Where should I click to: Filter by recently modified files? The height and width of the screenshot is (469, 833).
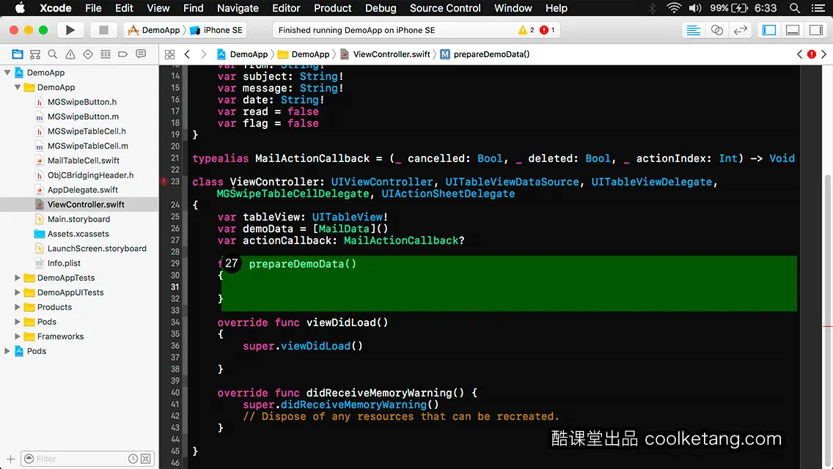coord(133,459)
